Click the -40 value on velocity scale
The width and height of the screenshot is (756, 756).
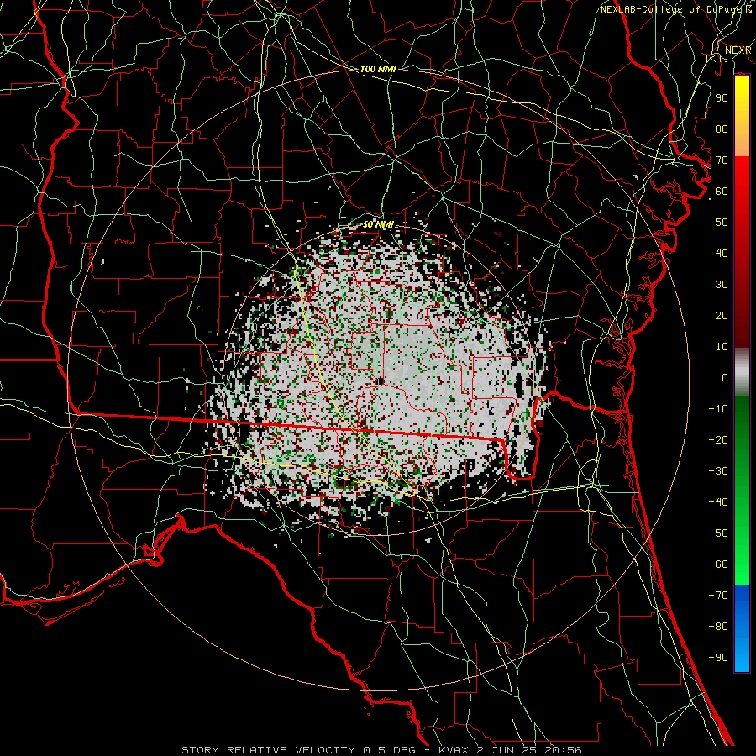tap(718, 502)
